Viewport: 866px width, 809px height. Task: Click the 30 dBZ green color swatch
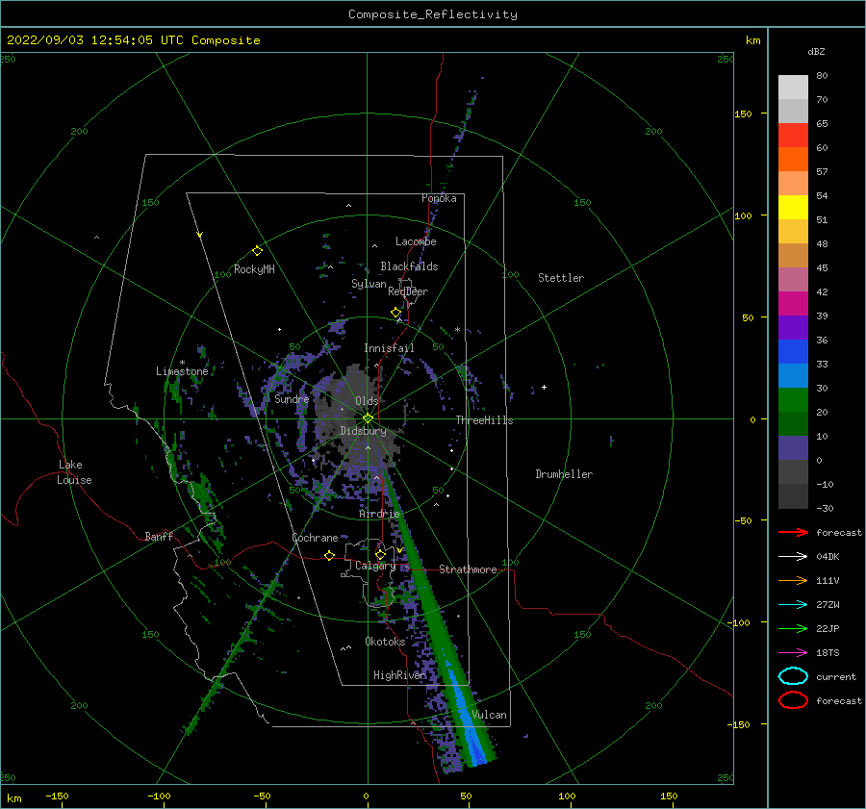[793, 400]
